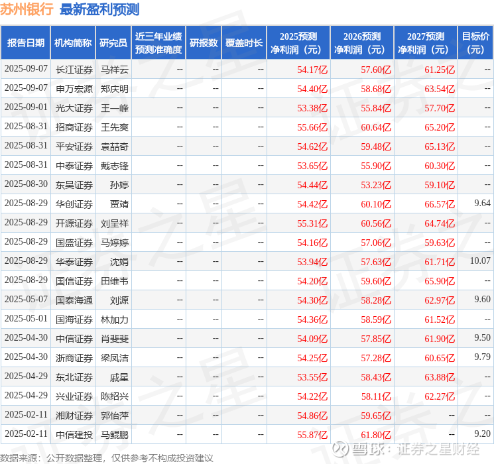This screenshot has height=464, width=494.
Task: Click the 9.50 target price value
Action: coord(482,337)
